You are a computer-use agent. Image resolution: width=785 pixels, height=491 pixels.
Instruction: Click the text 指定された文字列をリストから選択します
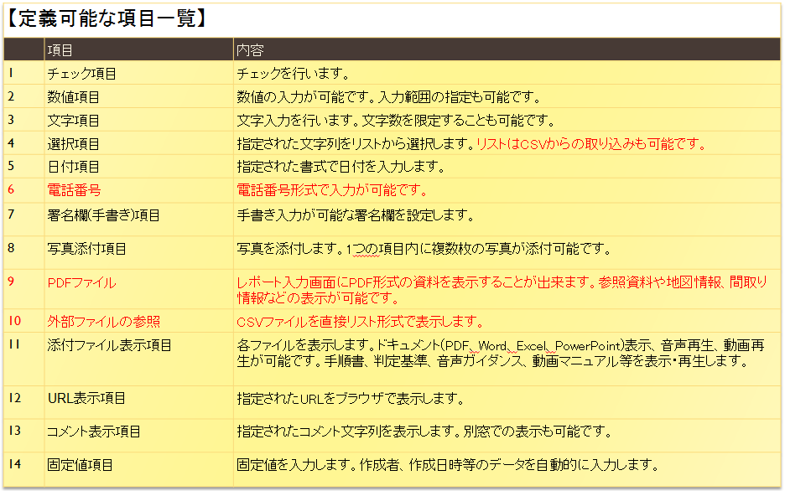[356, 143]
